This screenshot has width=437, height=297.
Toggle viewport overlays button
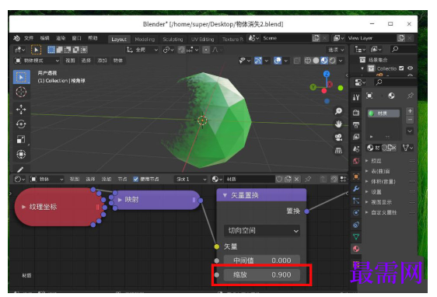(278, 61)
